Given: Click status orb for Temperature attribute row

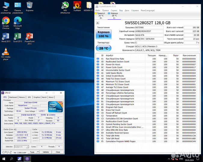Looking at the screenshot, I should pyautogui.click(x=98, y=116).
